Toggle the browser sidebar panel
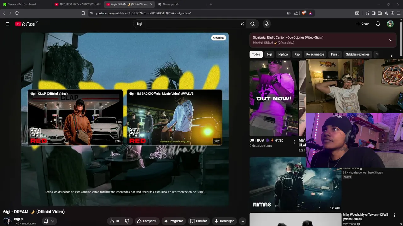The image size is (403, 226). point(373,13)
